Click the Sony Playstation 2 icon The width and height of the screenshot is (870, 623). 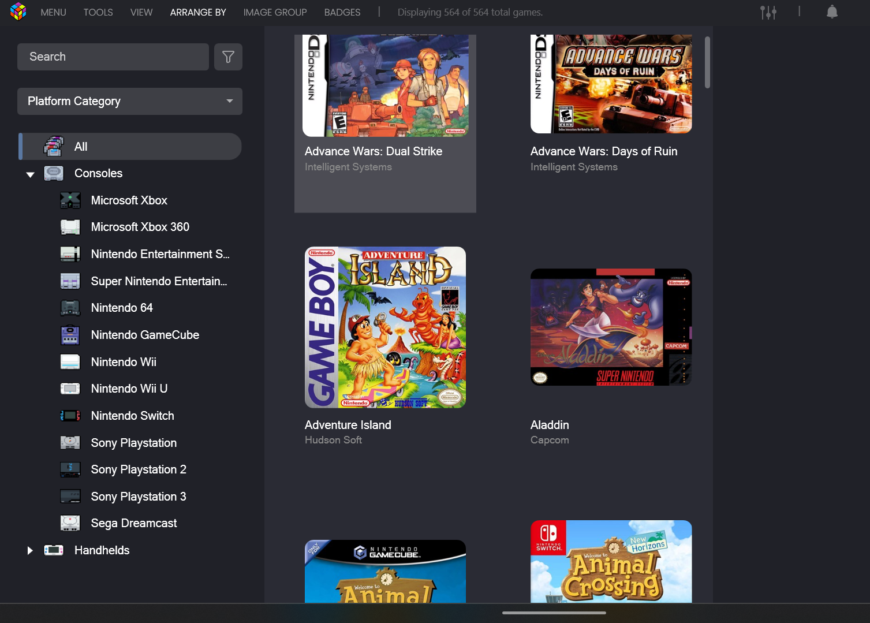70,469
